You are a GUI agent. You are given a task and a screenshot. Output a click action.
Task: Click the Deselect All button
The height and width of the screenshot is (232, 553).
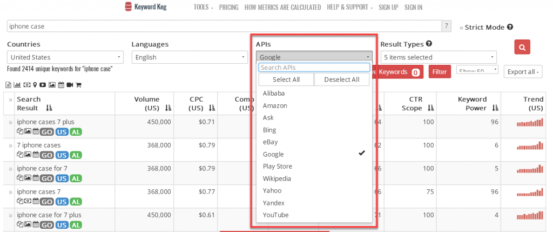tap(341, 79)
